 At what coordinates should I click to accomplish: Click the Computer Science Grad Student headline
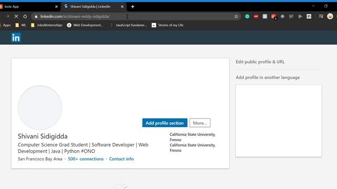tap(83, 148)
